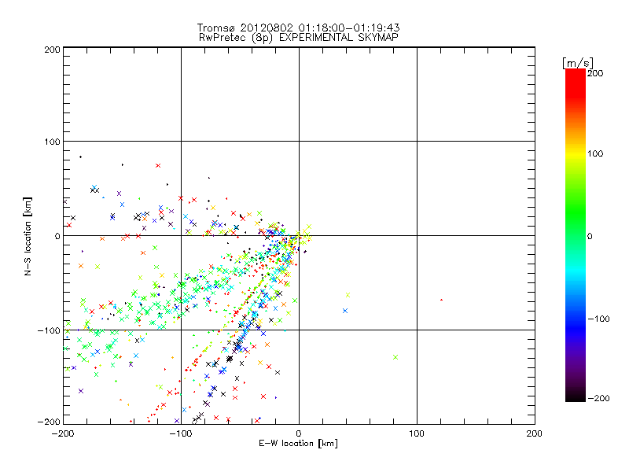Screen dimensions: 629x472
Task: Click the lone green cross between x=0 and x=100
Action: 395,357
